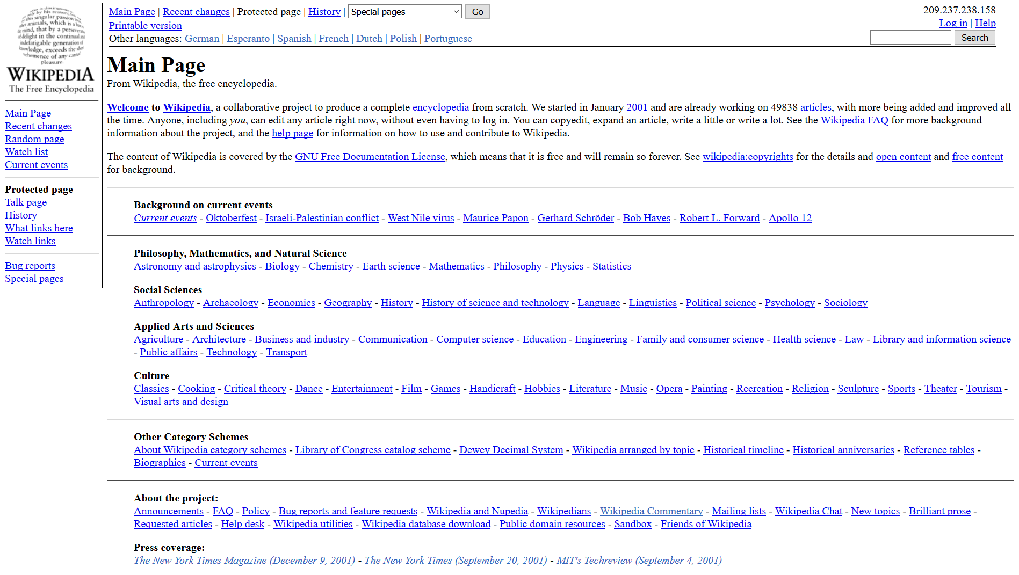1019x575 pixels.
Task: Open the Tourism category link
Action: point(984,389)
